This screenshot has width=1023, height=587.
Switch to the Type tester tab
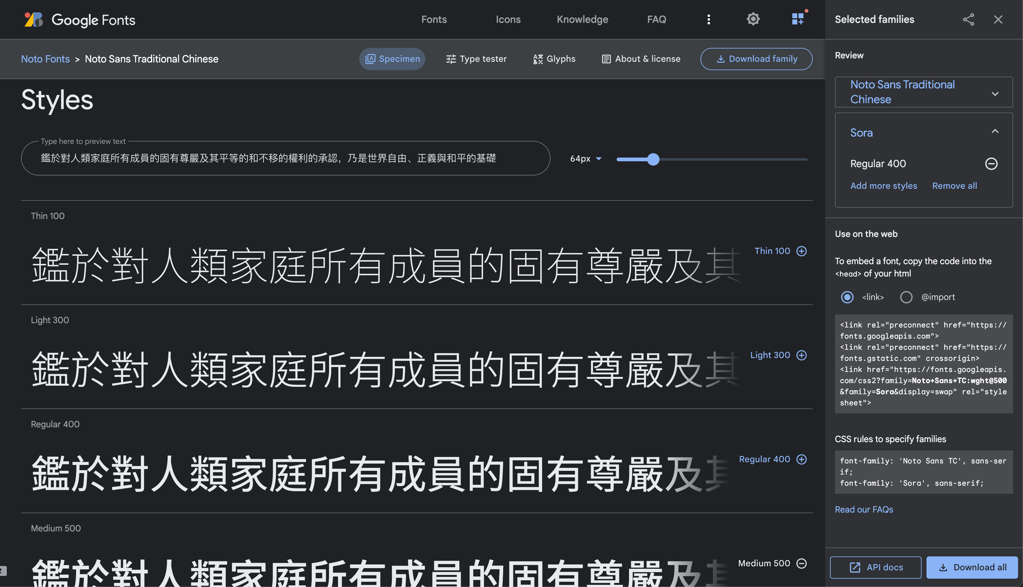click(x=476, y=59)
